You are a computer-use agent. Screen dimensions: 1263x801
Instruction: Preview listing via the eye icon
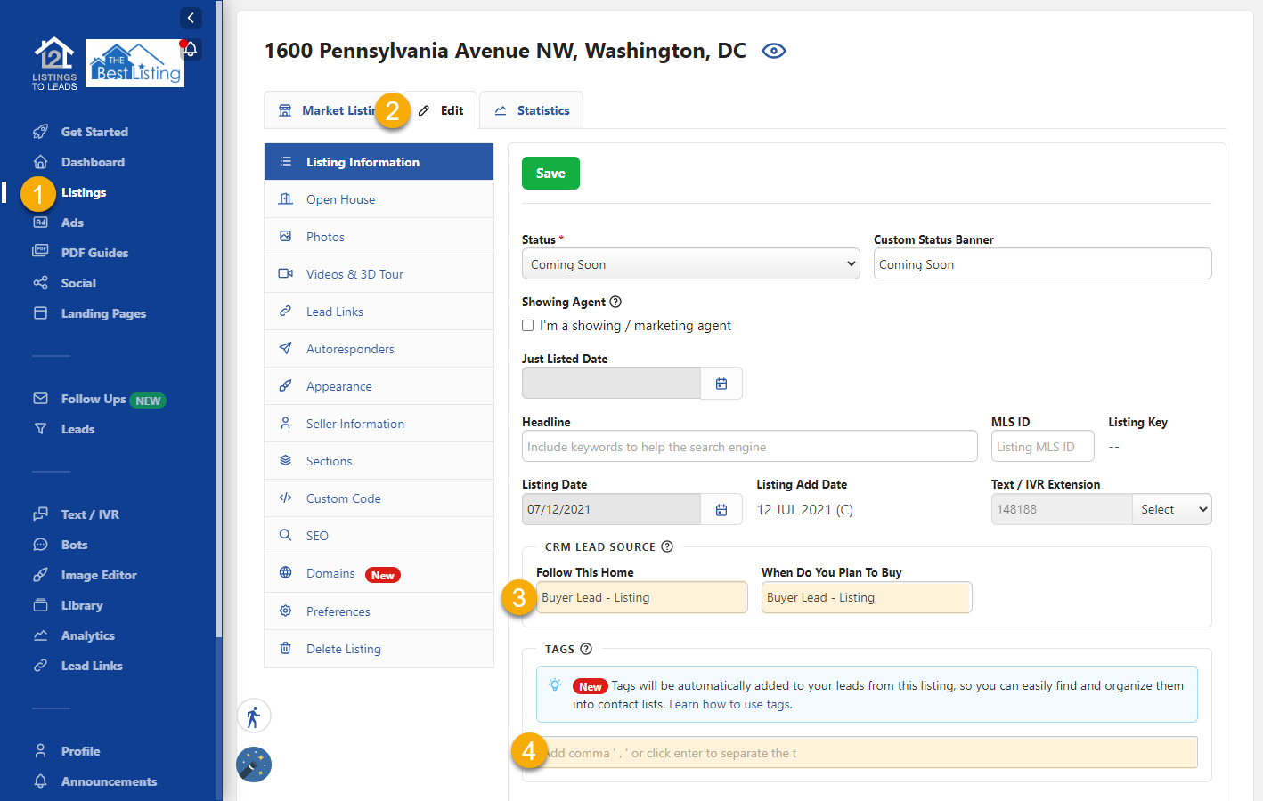(773, 51)
